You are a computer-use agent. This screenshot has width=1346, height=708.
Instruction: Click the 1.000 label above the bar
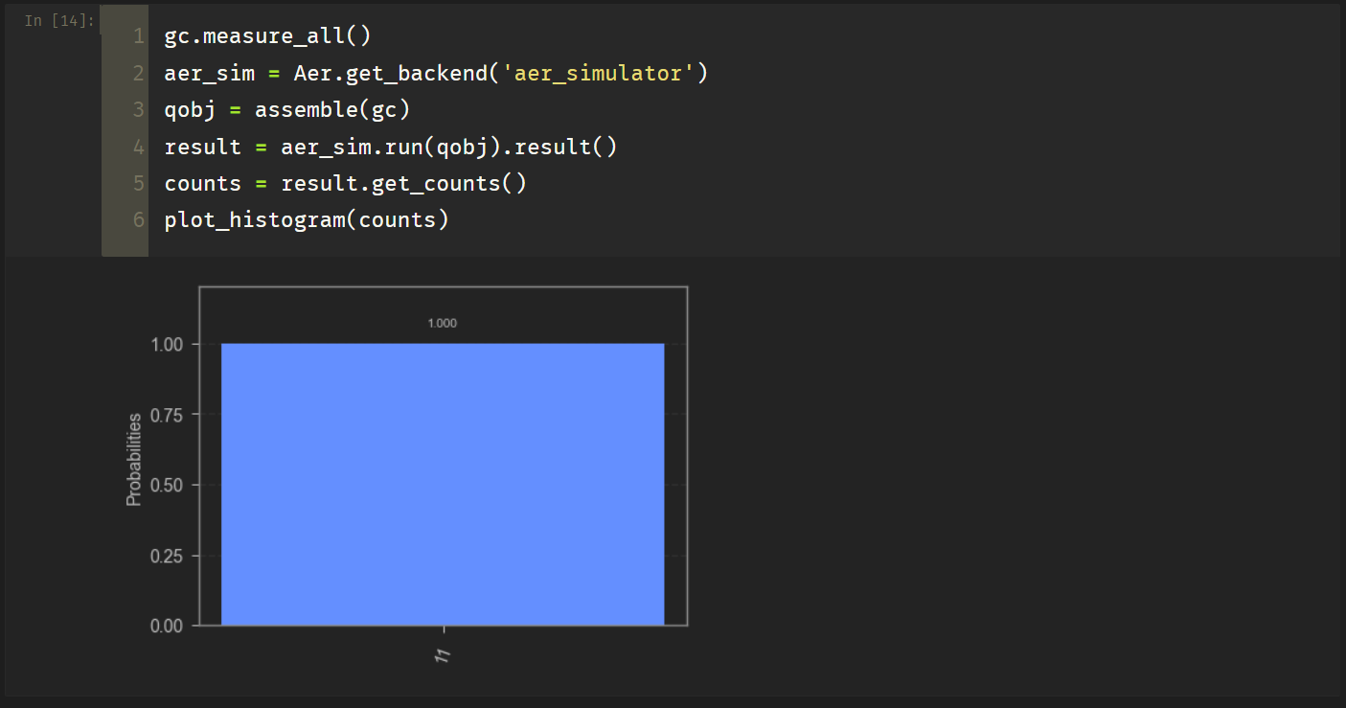[443, 324]
